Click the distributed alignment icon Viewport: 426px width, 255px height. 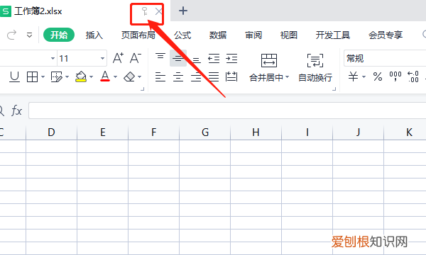[231, 76]
